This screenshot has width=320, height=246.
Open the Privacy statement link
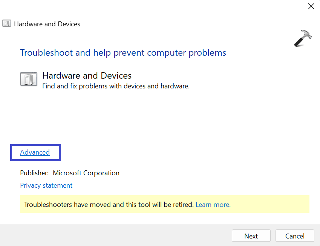(x=46, y=185)
